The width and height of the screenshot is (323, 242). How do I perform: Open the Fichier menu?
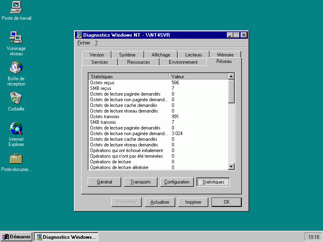point(84,43)
